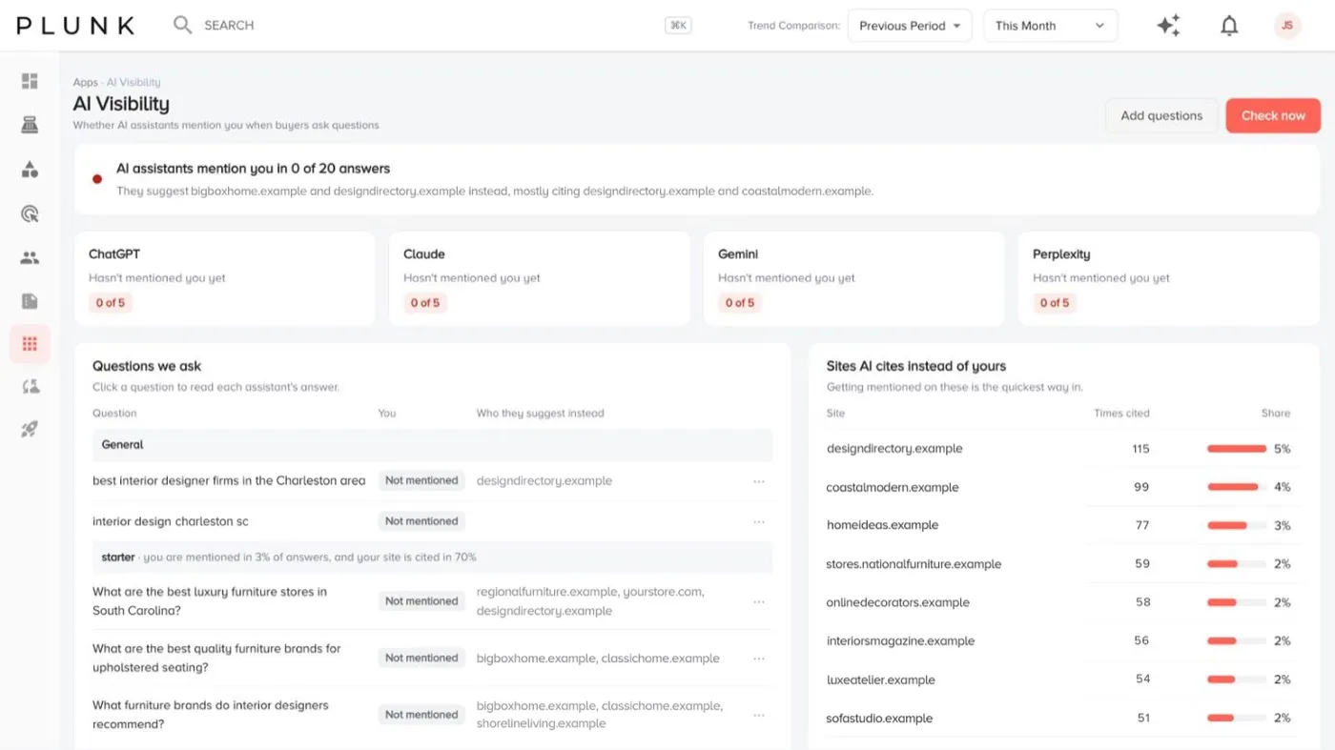This screenshot has width=1335, height=750.
Task: Open options for 'interior design charleston sc' row
Action: pyautogui.click(x=759, y=522)
